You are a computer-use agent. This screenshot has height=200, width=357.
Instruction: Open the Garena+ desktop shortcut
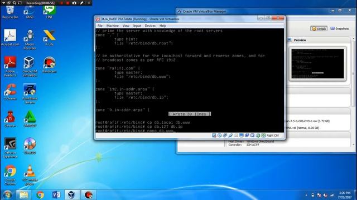(10, 119)
